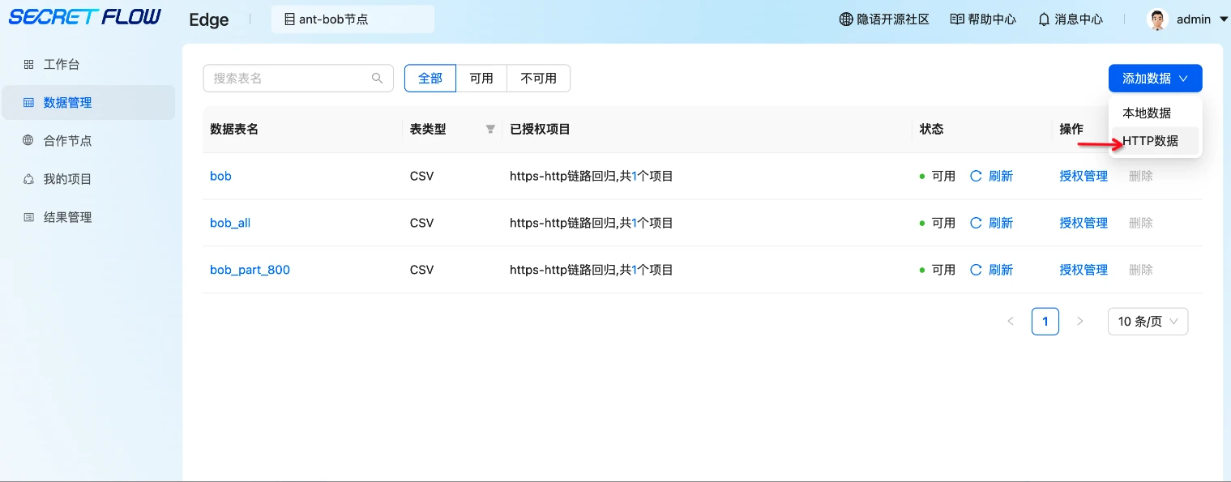
Task: Expand the admin user menu arrow
Action: click(1224, 19)
